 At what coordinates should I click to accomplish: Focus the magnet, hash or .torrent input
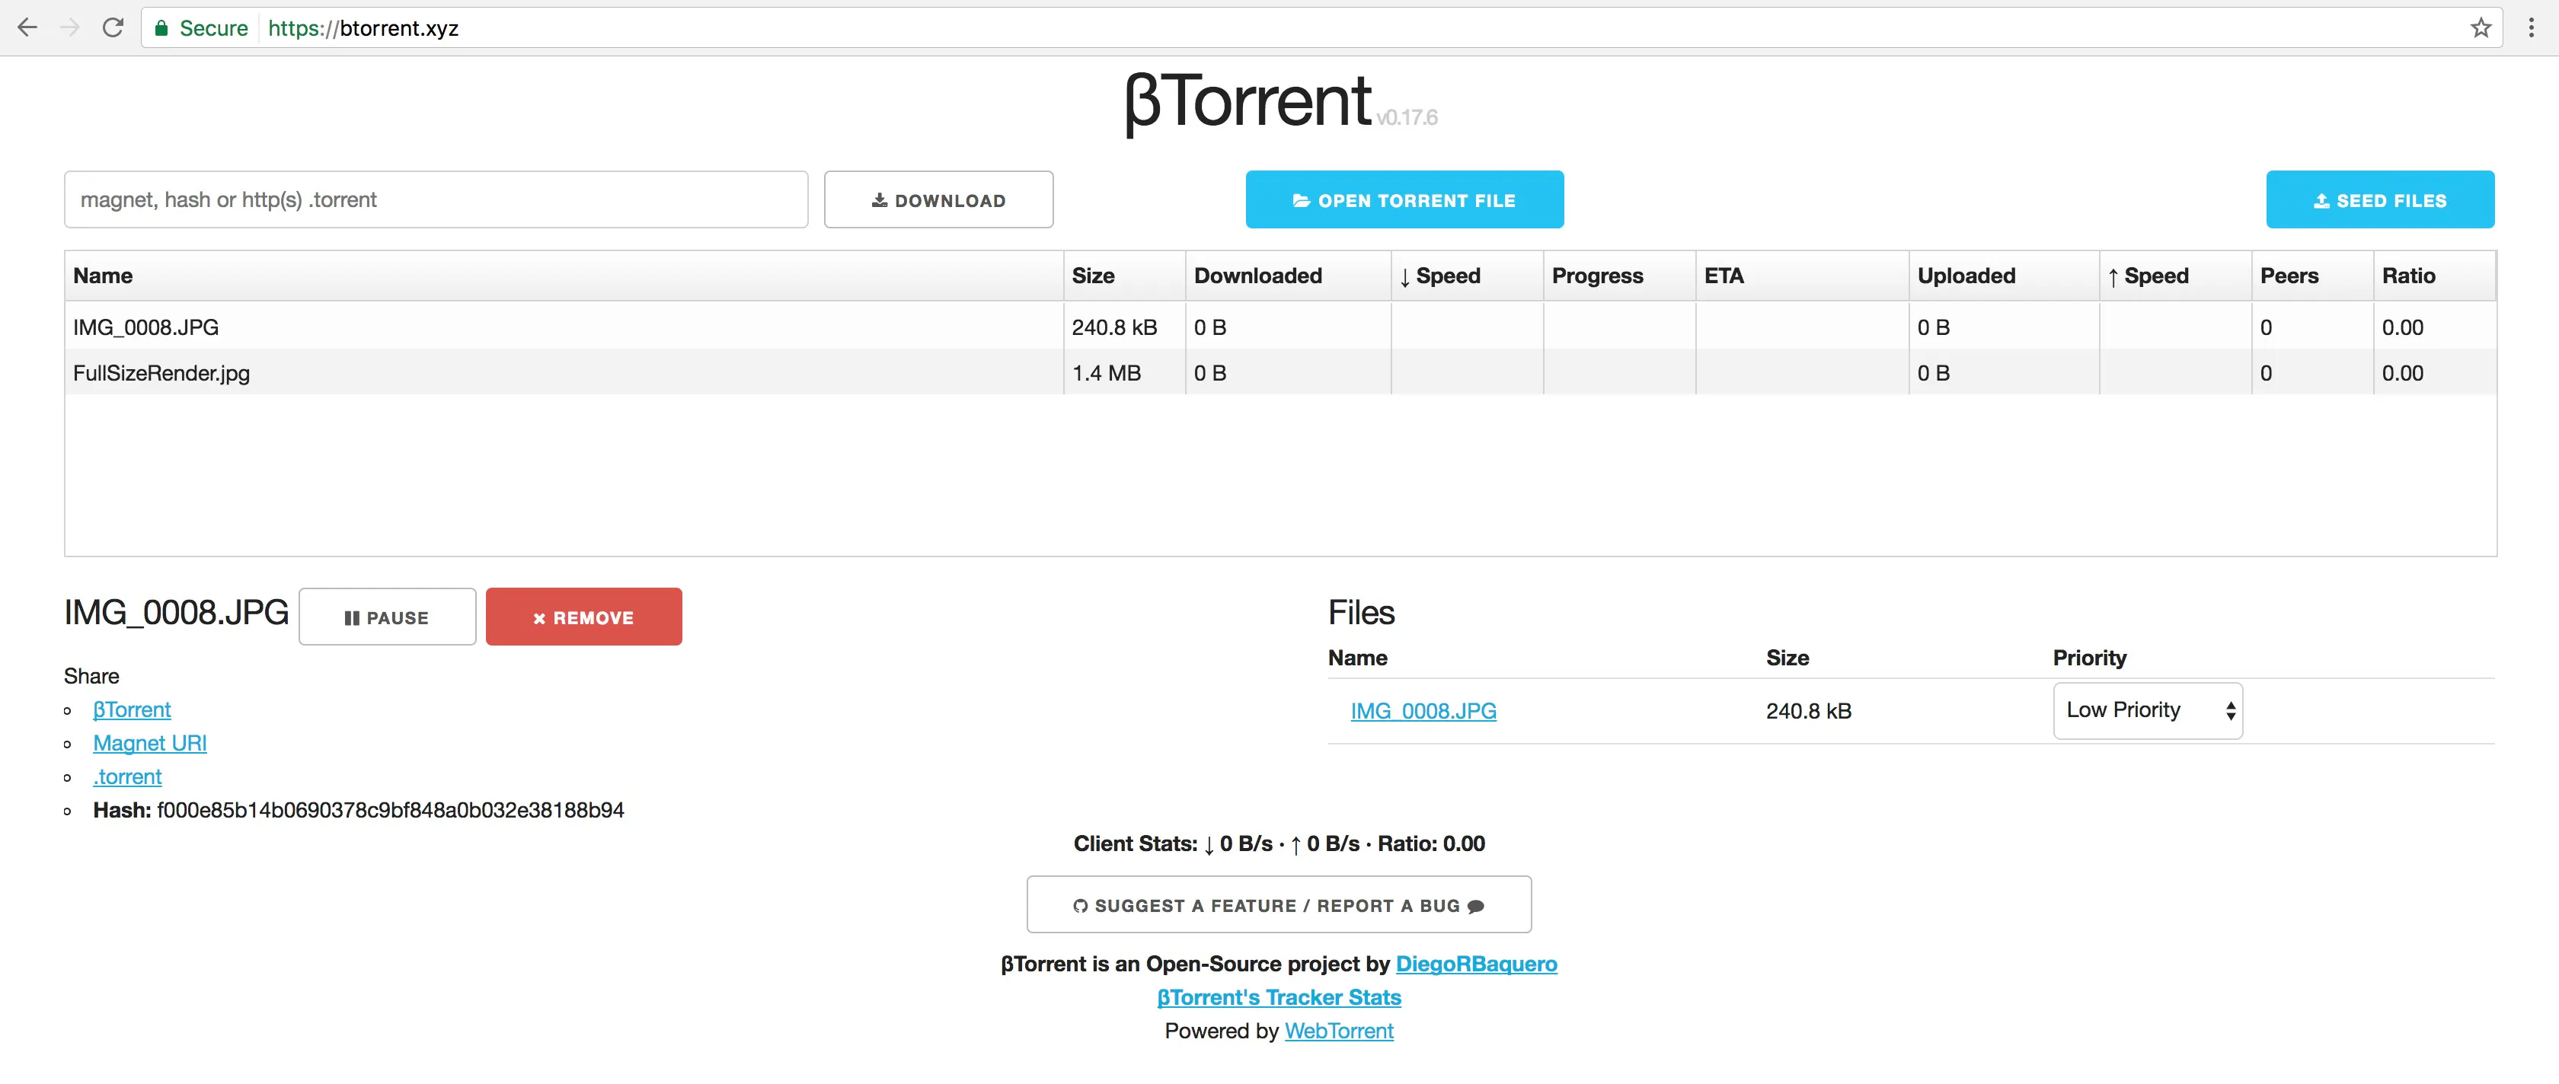coord(436,199)
